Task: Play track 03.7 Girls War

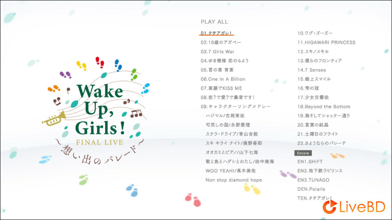Action: [218, 52]
